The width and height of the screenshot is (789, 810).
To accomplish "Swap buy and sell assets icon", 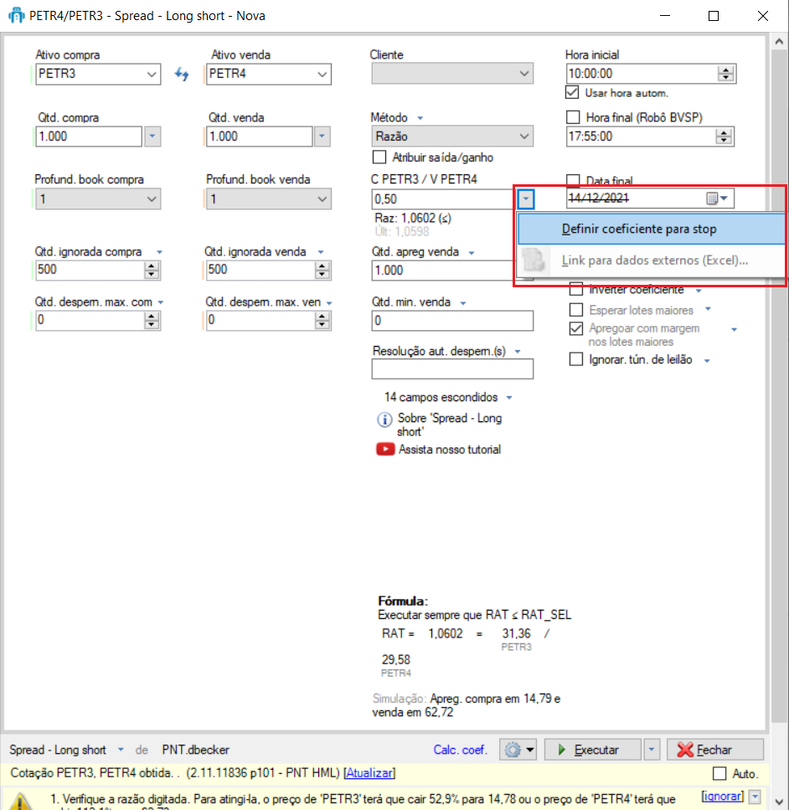I will click(x=182, y=75).
